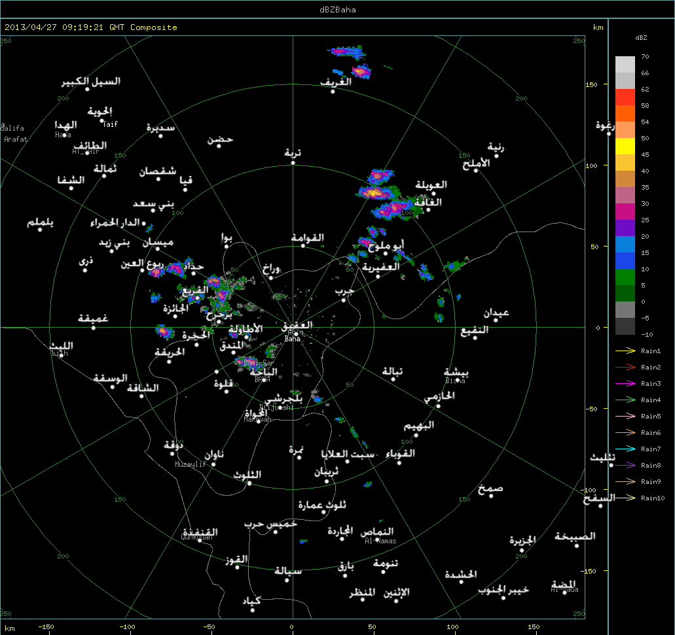This screenshot has width=675, height=635.
Task: Click the city label "النقيع"
Action: (475, 330)
